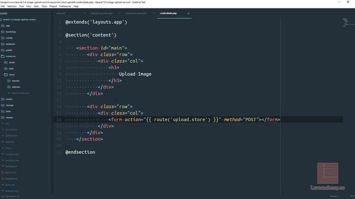Click line number 21 in the gutter
Screen dimensions: 355x199
(59, 152)
